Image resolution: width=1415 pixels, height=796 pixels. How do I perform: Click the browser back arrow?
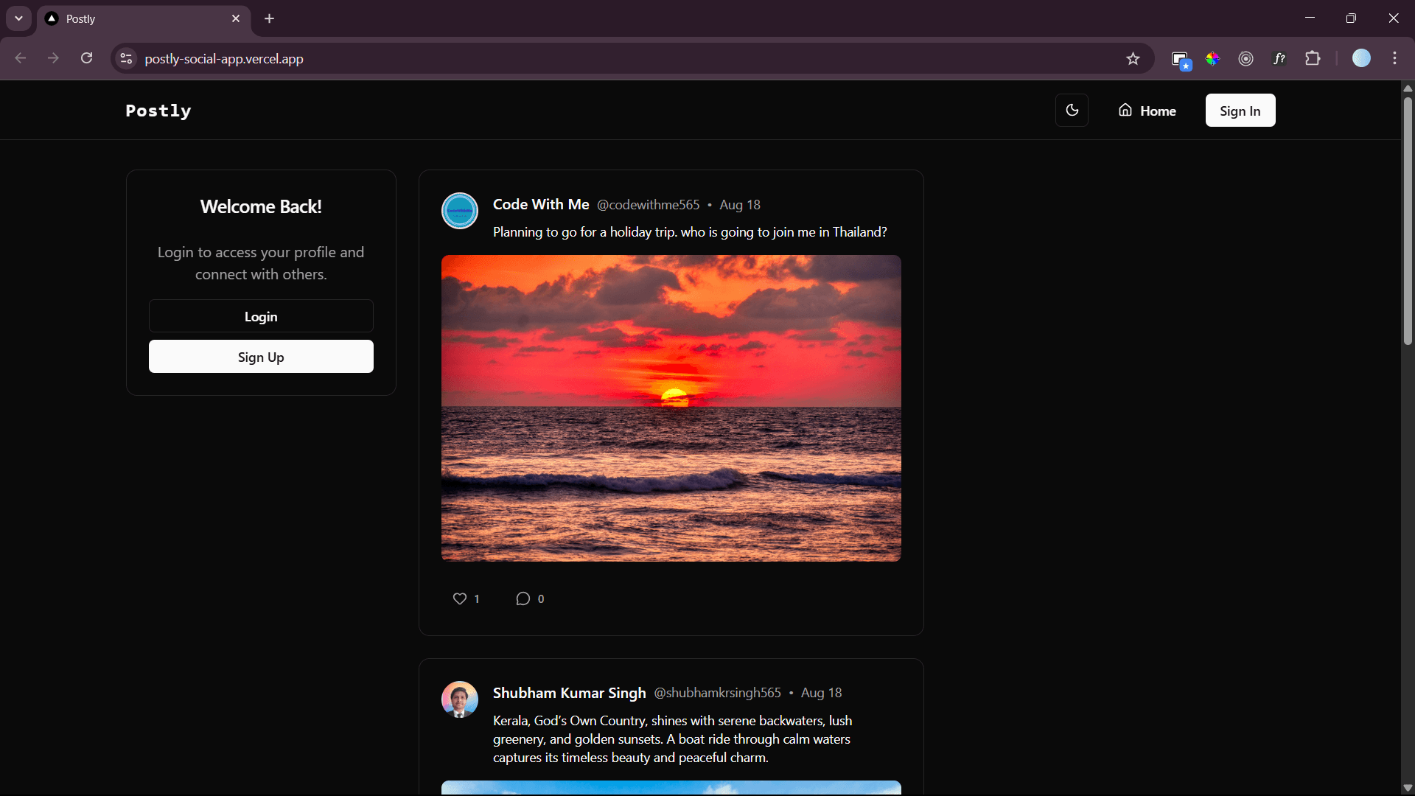[20, 58]
